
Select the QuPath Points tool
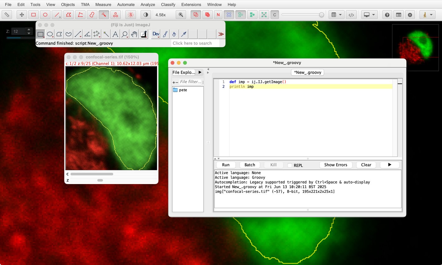point(115,15)
